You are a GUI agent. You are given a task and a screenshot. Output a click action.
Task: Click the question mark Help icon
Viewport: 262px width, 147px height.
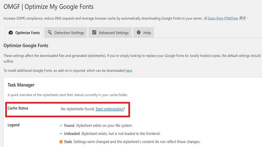click(139, 33)
